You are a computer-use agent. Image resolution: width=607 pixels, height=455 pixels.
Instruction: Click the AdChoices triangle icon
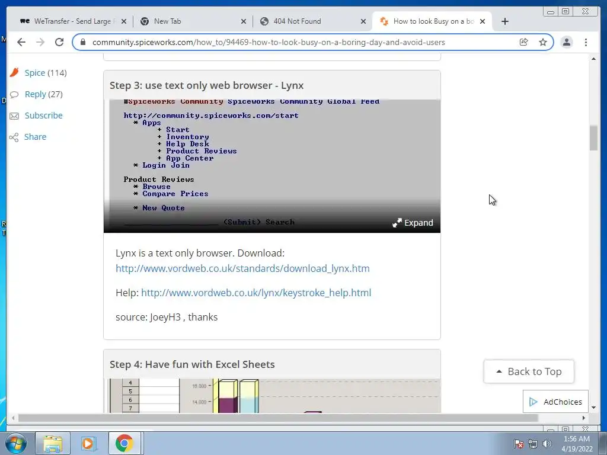point(533,402)
